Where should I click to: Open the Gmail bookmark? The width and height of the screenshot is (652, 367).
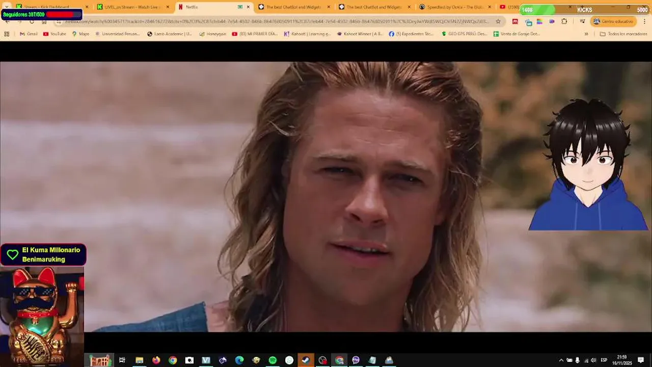point(29,34)
